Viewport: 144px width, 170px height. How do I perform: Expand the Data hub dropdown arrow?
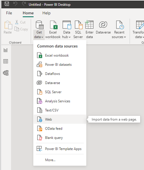[x=69, y=37]
